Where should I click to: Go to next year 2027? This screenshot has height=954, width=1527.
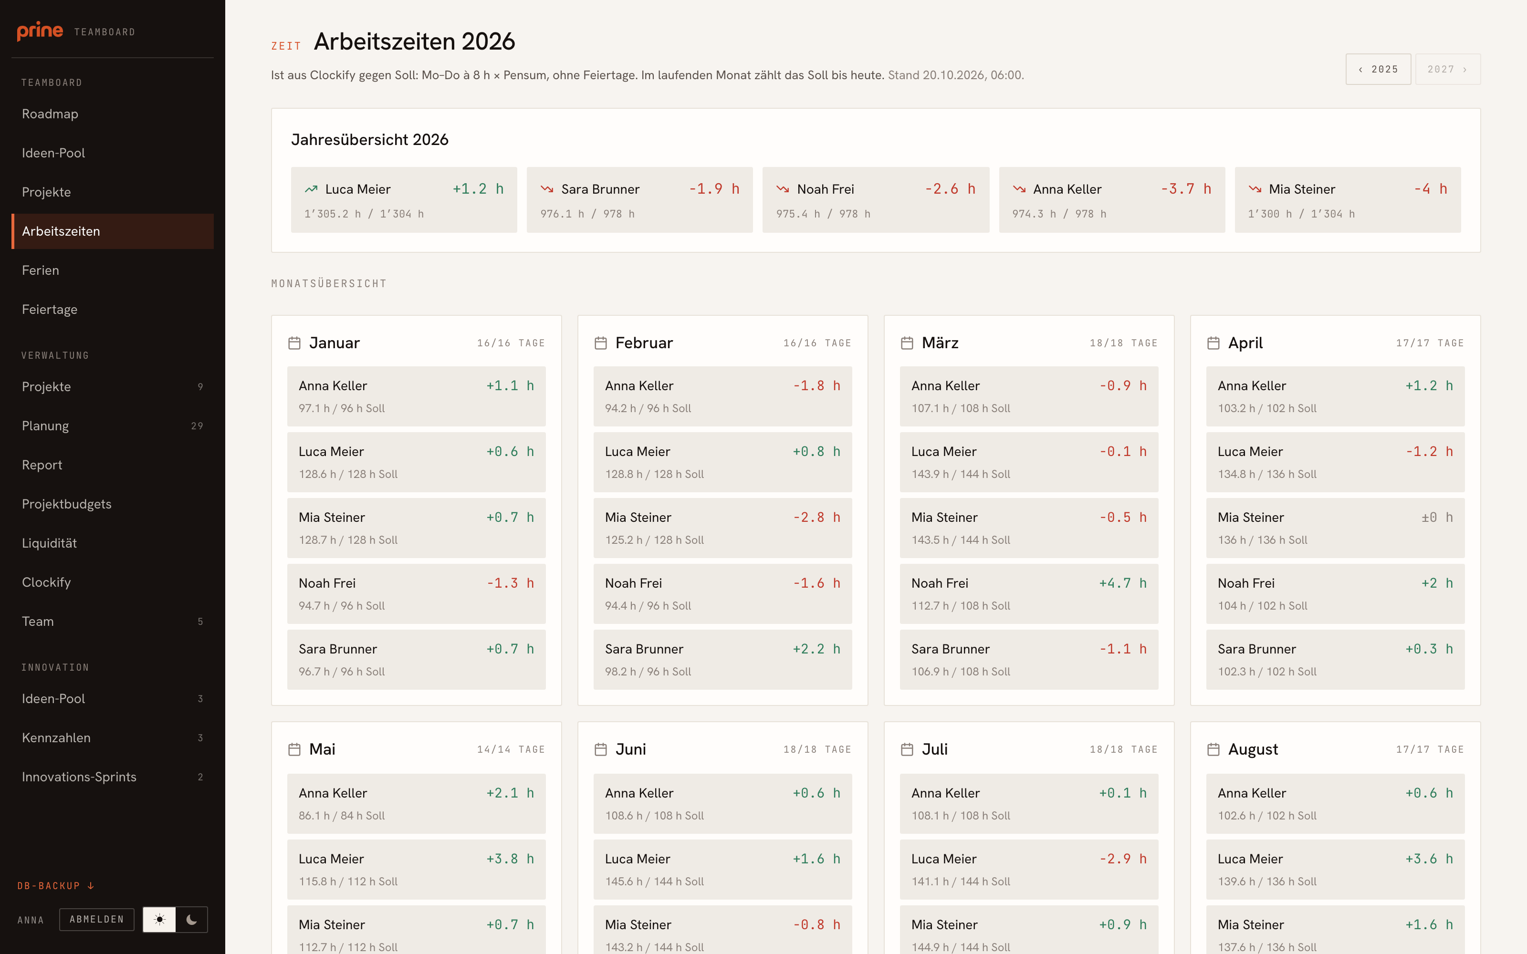pos(1447,70)
